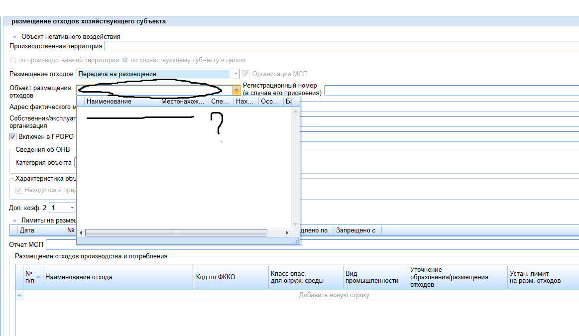This screenshot has width=579, height=336.
Task: Click the popup resize grip corner
Action: (x=296, y=241)
